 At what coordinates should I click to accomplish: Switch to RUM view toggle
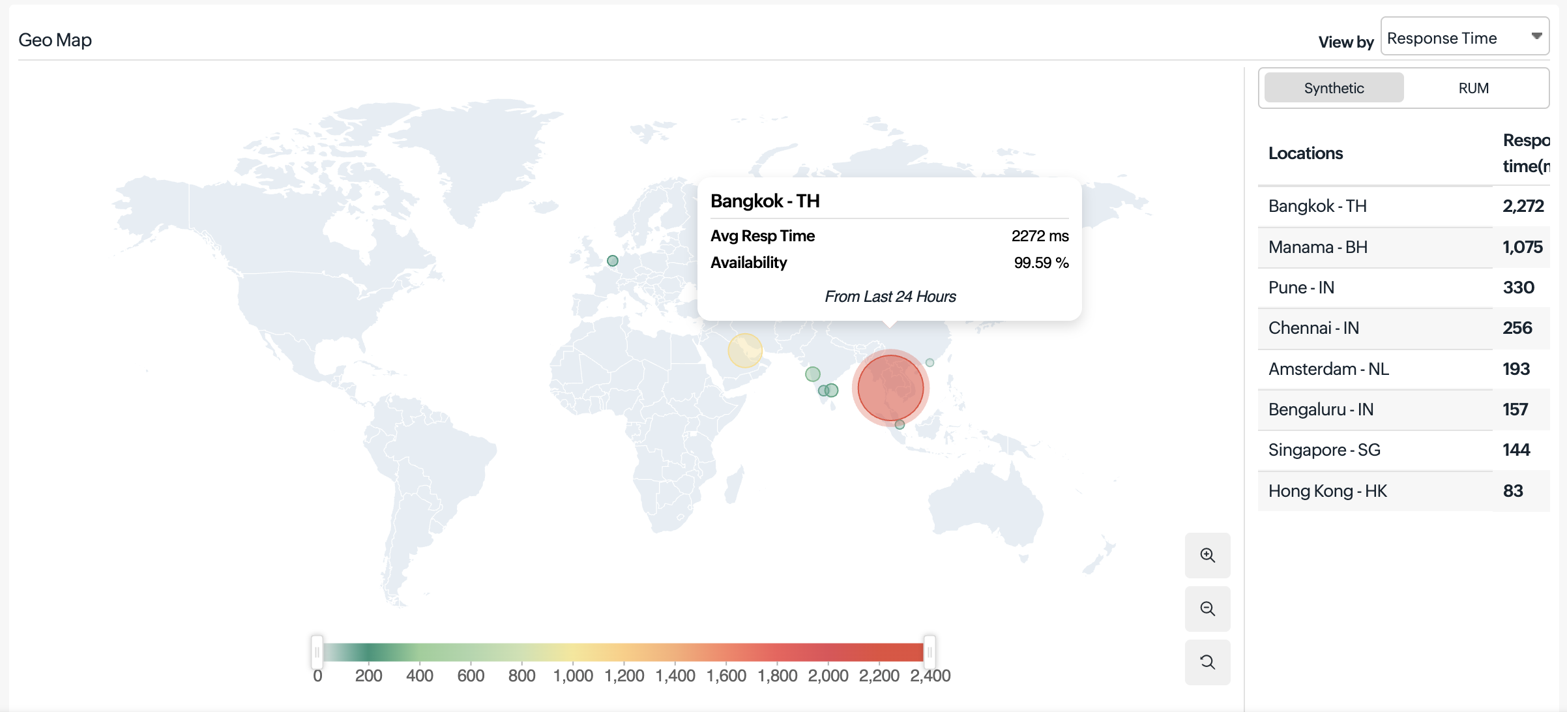1473,88
